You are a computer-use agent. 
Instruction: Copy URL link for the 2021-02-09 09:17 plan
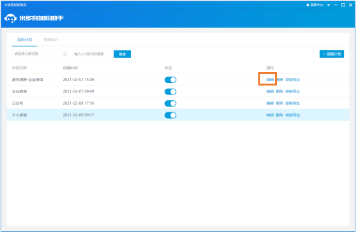click(x=293, y=115)
